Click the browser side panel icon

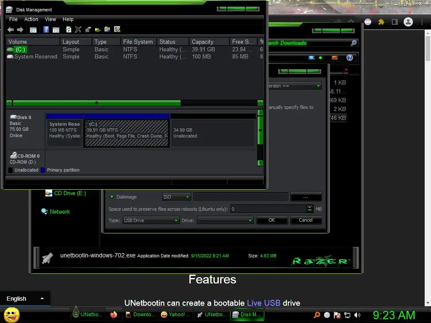(395, 22)
